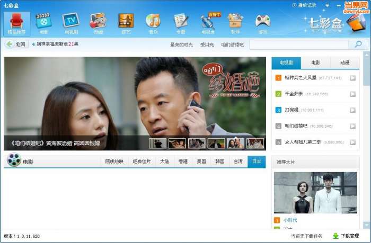Screen dimensions: 371x243
Task: Select the 综艺 variety show icon
Action: 126,24
